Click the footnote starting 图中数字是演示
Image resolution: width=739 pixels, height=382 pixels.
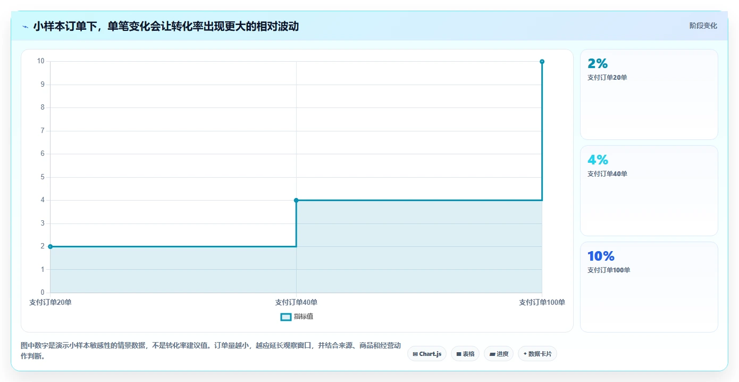tap(211, 351)
